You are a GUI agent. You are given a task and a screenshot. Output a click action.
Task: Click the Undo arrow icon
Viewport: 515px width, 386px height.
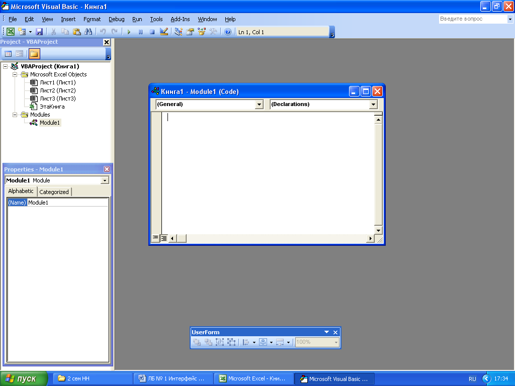[x=103, y=32]
